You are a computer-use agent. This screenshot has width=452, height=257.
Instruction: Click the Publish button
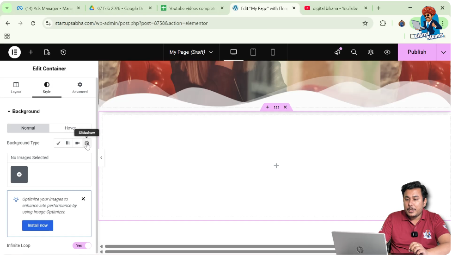pos(416,52)
